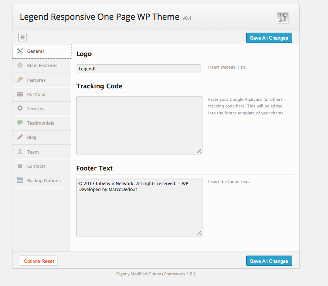Screen dimensions: 328x286
Task: Open the Contacts tab
Action: [36, 166]
